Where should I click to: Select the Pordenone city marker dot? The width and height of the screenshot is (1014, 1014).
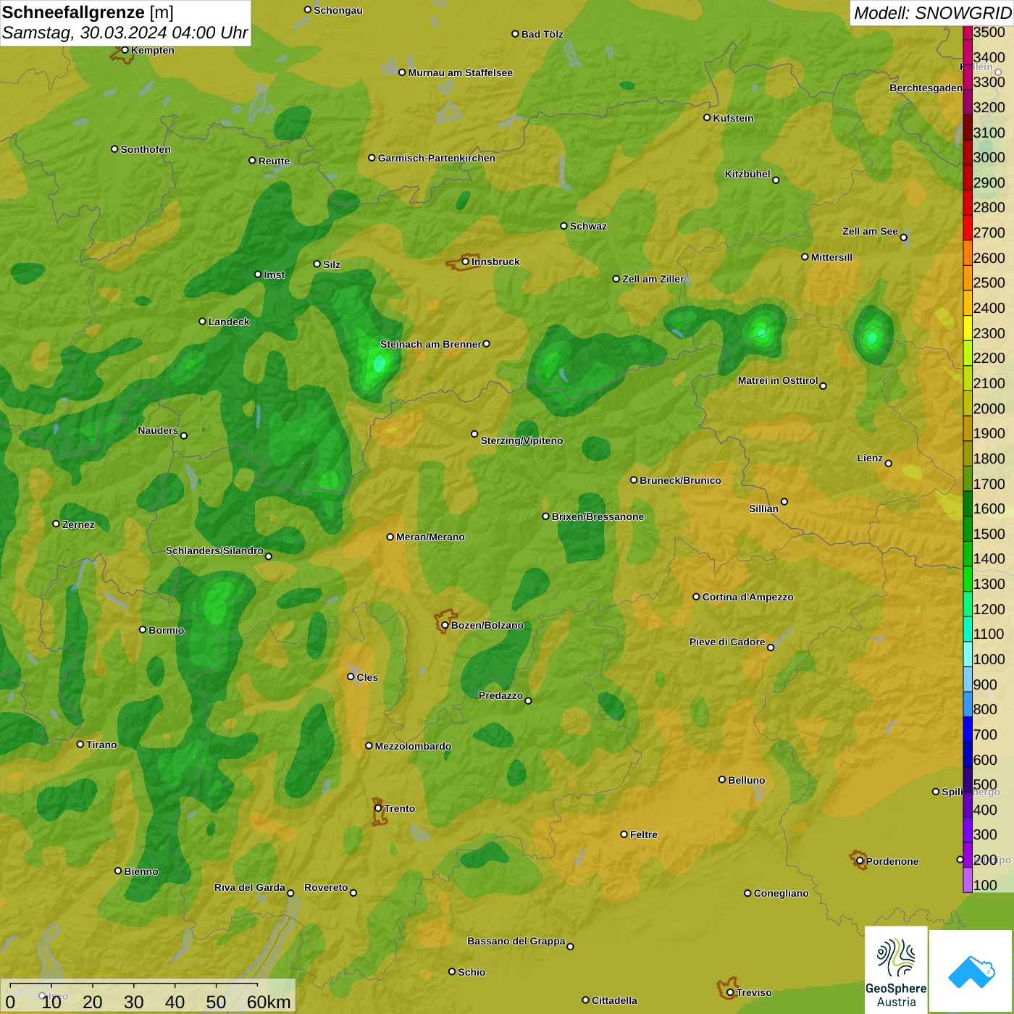click(x=860, y=861)
